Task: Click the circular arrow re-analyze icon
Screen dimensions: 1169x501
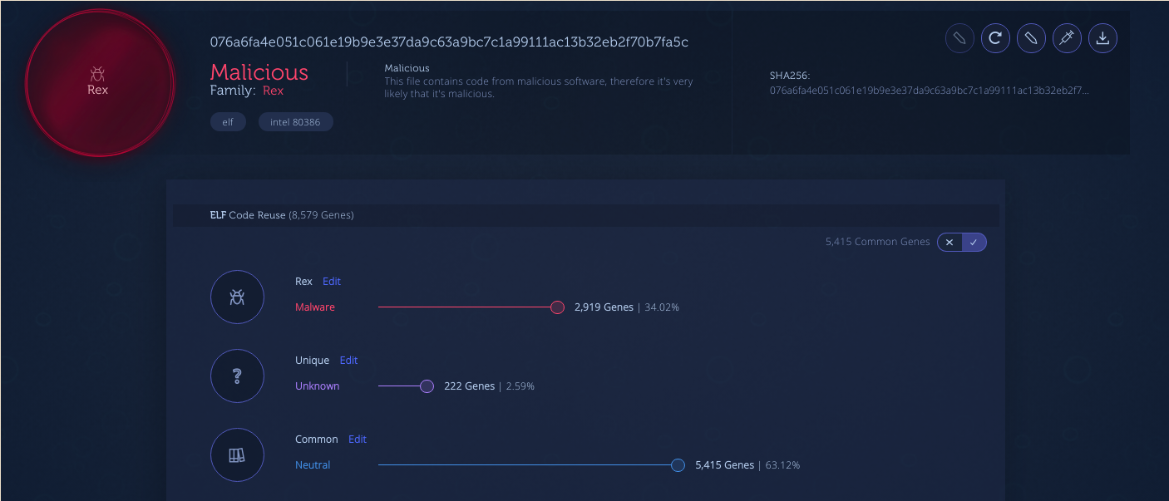Action: [995, 38]
